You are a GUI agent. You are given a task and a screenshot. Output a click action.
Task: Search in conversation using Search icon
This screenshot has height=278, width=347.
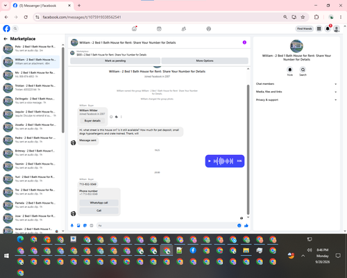tap(303, 69)
